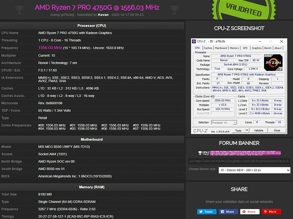
Task: Switch to the Bench tab
Action: pos(268,48)
